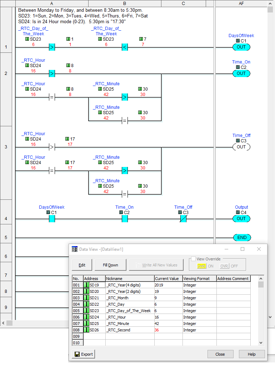Screen dimensions: 275x366
Task: Click row number 005 in Data View
Action: pyautogui.click(x=77, y=311)
